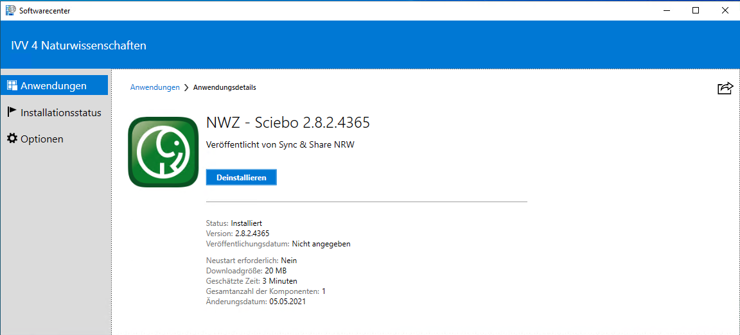Click the Softwarecenter icon in the title bar
740x335 pixels.
point(11,10)
